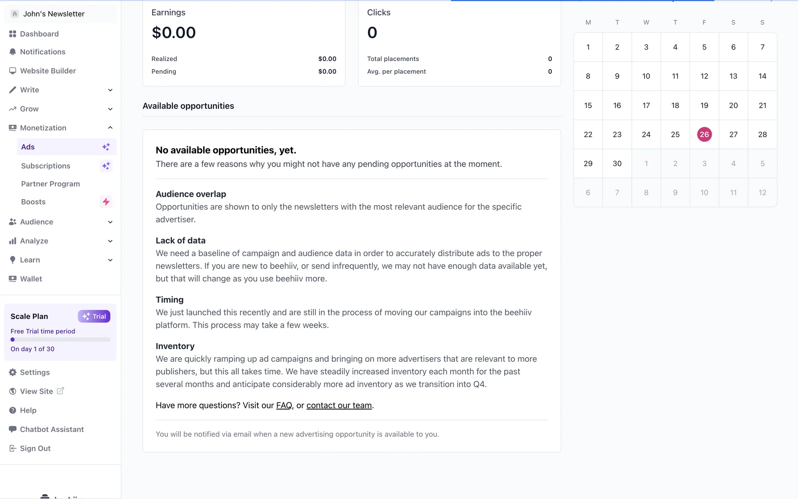Click the Settings gear icon
This screenshot has width=798, height=499.
(12, 372)
